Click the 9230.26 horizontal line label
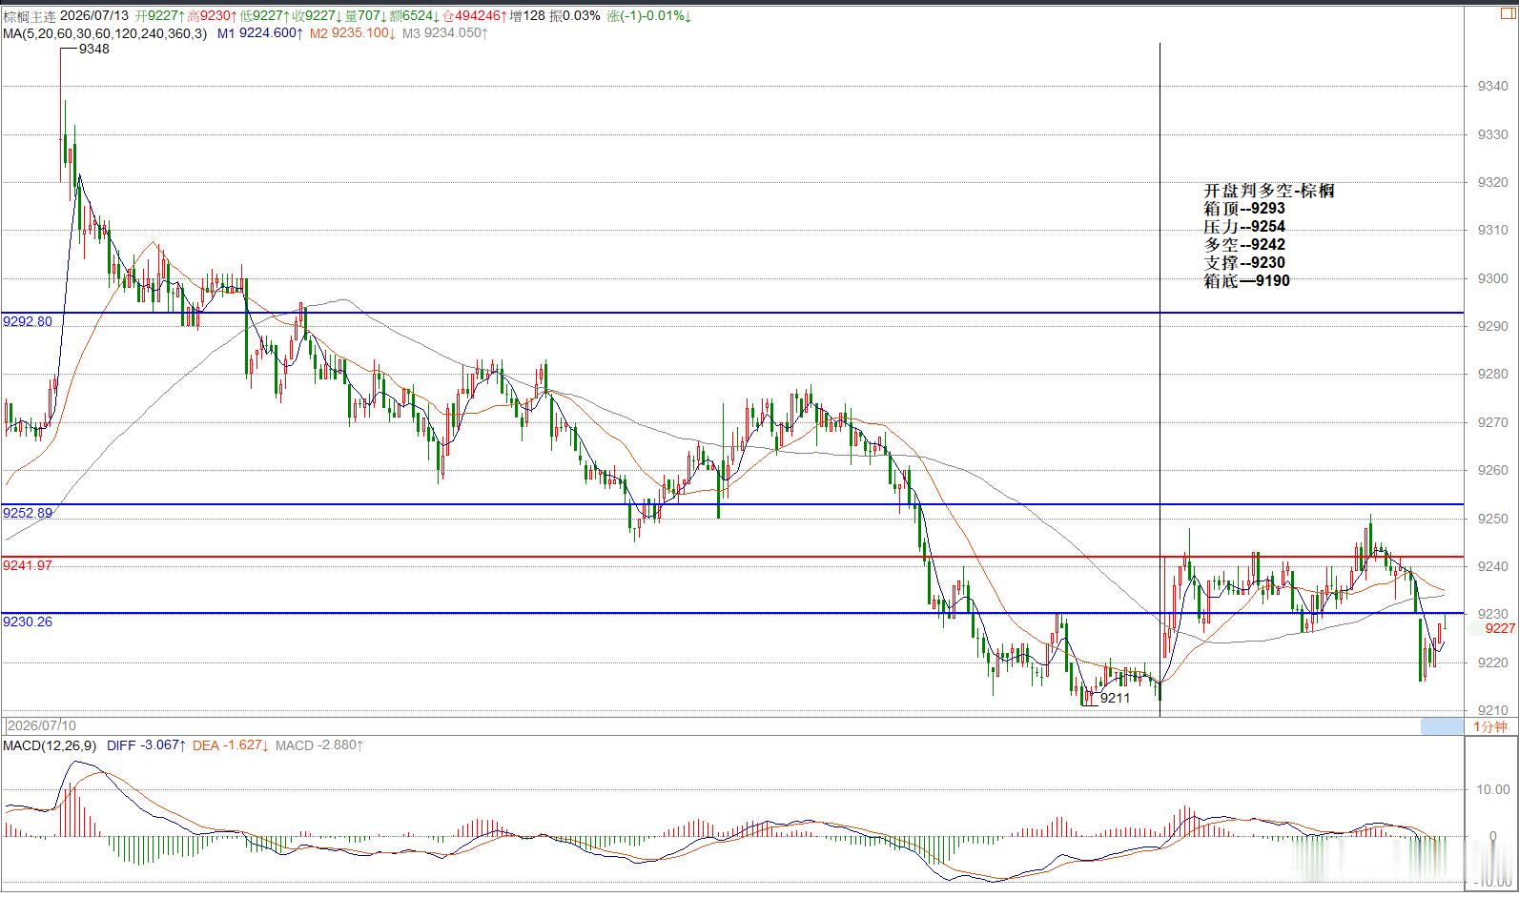 pos(28,622)
